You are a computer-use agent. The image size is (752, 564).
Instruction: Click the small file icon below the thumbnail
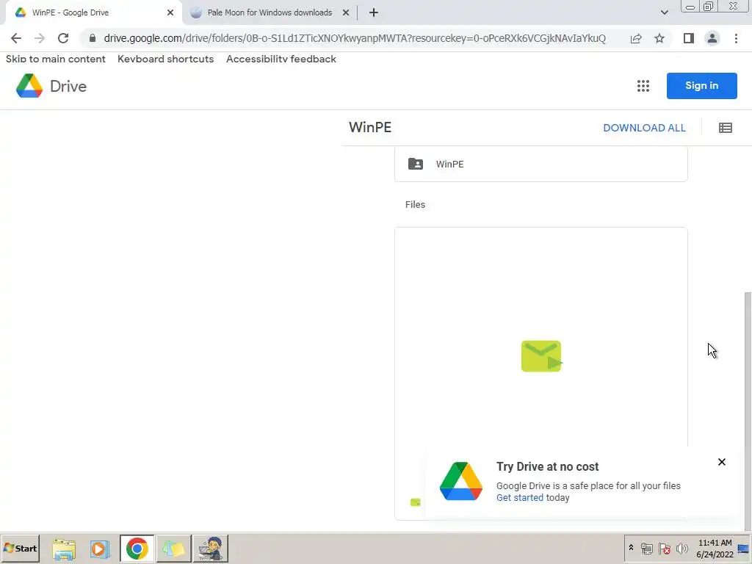416,502
